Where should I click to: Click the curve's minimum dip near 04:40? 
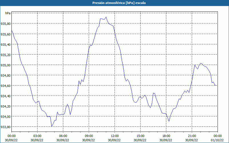52,126
